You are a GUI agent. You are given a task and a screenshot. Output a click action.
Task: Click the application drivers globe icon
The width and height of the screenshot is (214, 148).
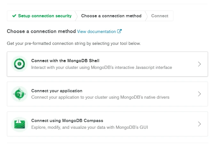click(x=19, y=94)
